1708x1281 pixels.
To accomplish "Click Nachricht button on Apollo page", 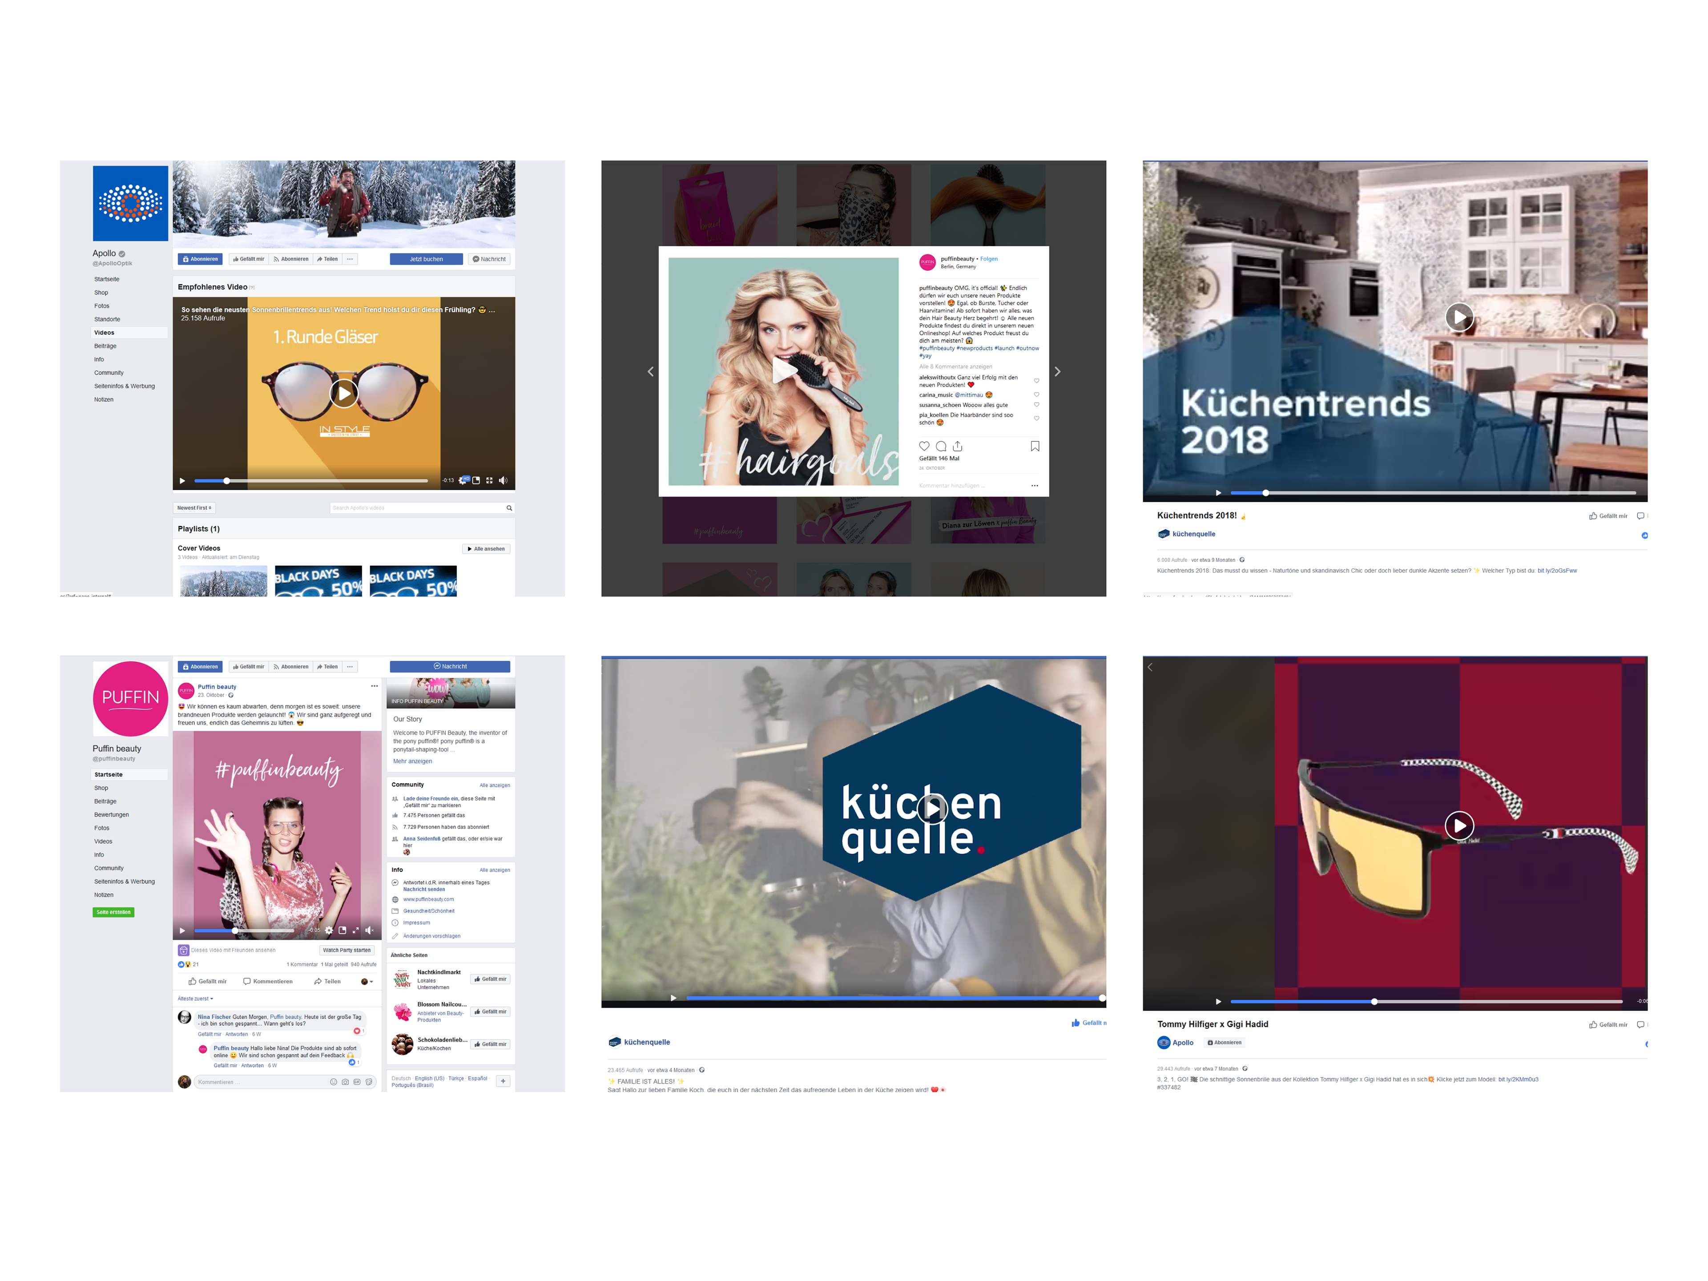I will [490, 259].
